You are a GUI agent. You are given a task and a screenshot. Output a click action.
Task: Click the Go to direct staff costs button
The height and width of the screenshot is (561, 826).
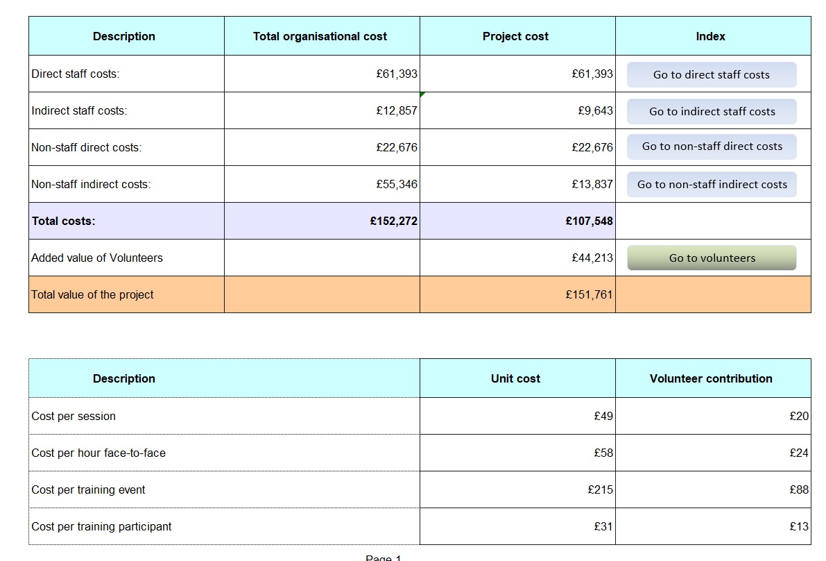(x=711, y=74)
